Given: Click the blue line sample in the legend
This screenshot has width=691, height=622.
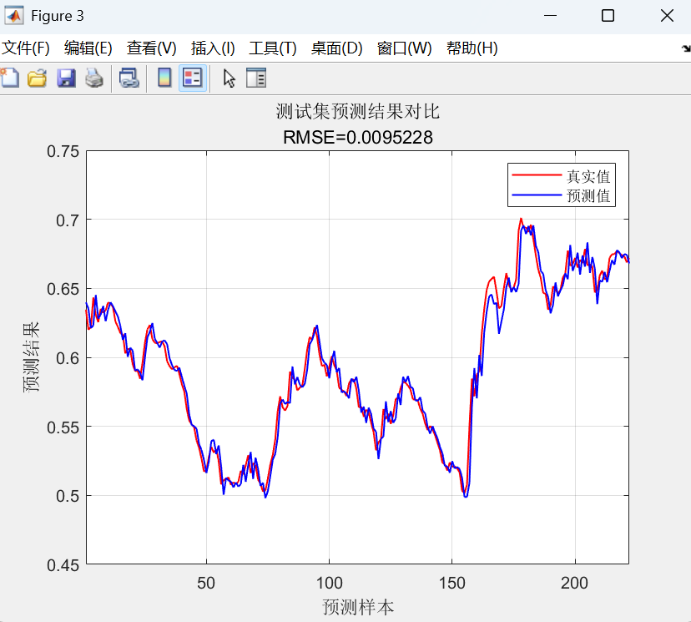Looking at the screenshot, I should pyautogui.click(x=537, y=195).
